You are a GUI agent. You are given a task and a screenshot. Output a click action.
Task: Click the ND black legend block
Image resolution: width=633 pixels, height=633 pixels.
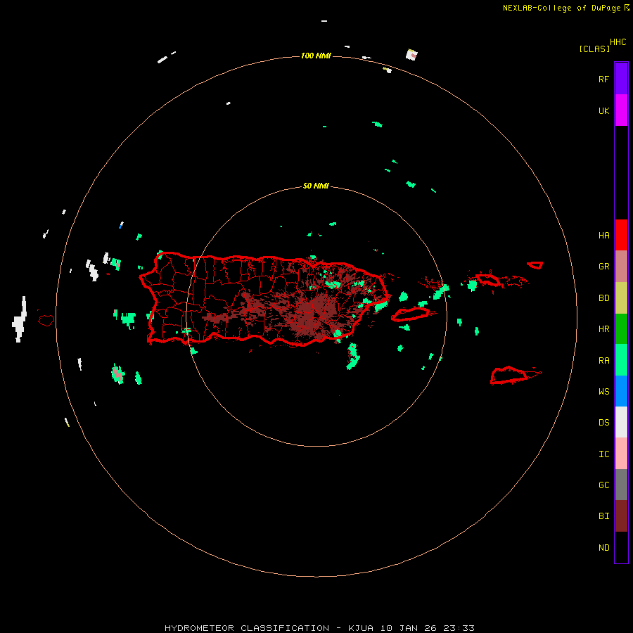(x=621, y=547)
